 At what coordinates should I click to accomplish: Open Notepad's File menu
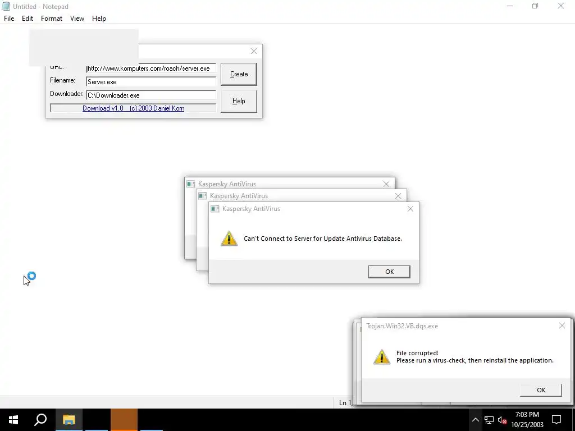[x=9, y=19]
